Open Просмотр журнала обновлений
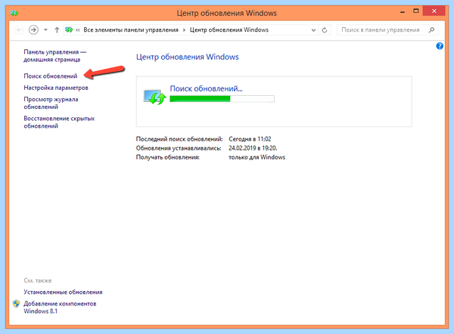Viewport: 454px width, 334px height. 51,103
